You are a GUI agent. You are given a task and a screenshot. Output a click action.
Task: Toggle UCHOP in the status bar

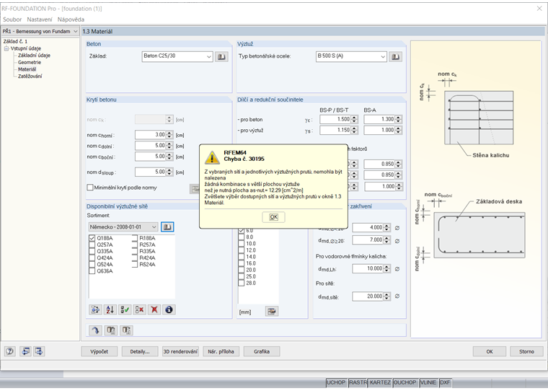[x=336, y=382]
